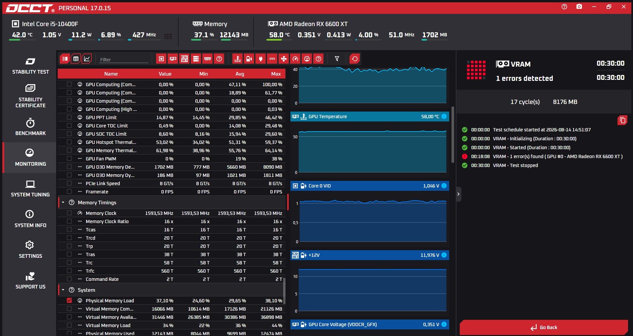This screenshot has width=633, height=336.
Task: Open System Tuning
Action: pyautogui.click(x=30, y=188)
